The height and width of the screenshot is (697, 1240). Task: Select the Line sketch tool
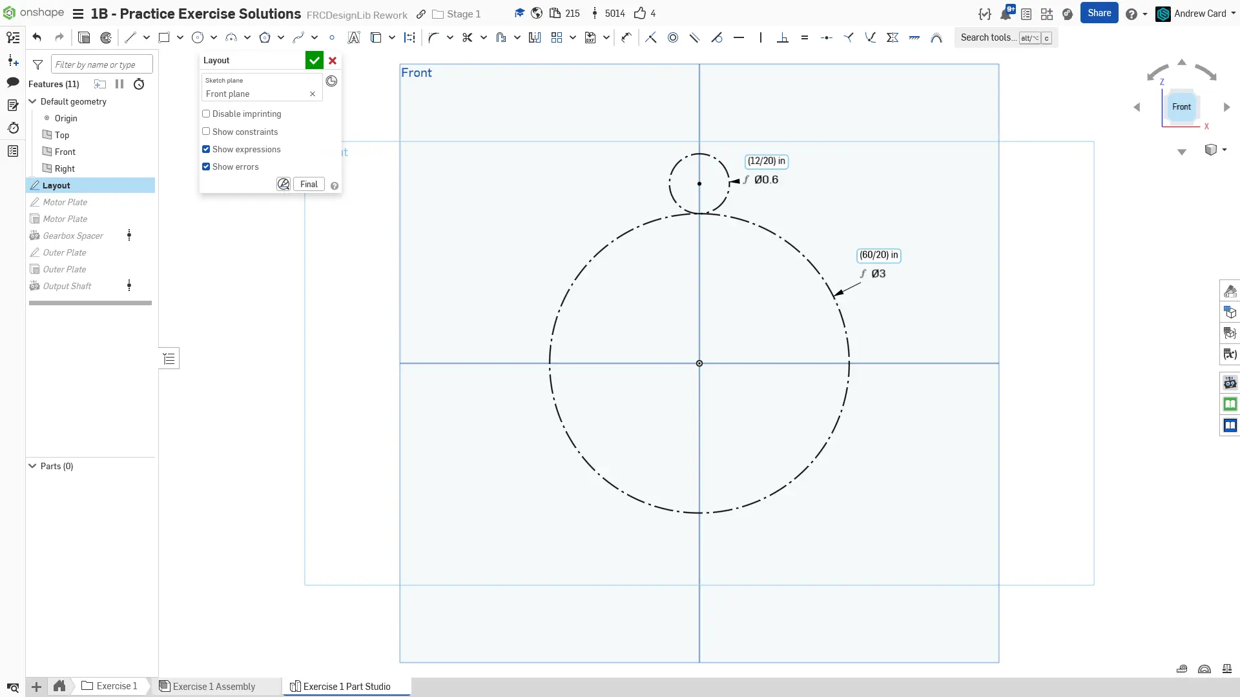130,37
